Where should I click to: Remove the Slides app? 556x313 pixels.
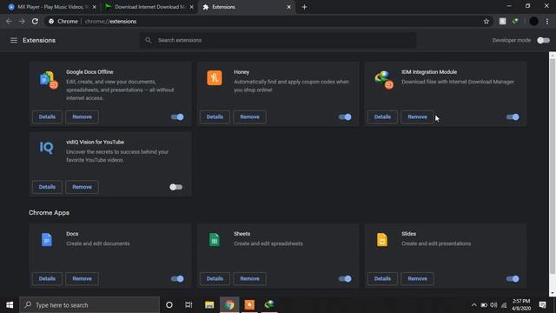pos(417,278)
